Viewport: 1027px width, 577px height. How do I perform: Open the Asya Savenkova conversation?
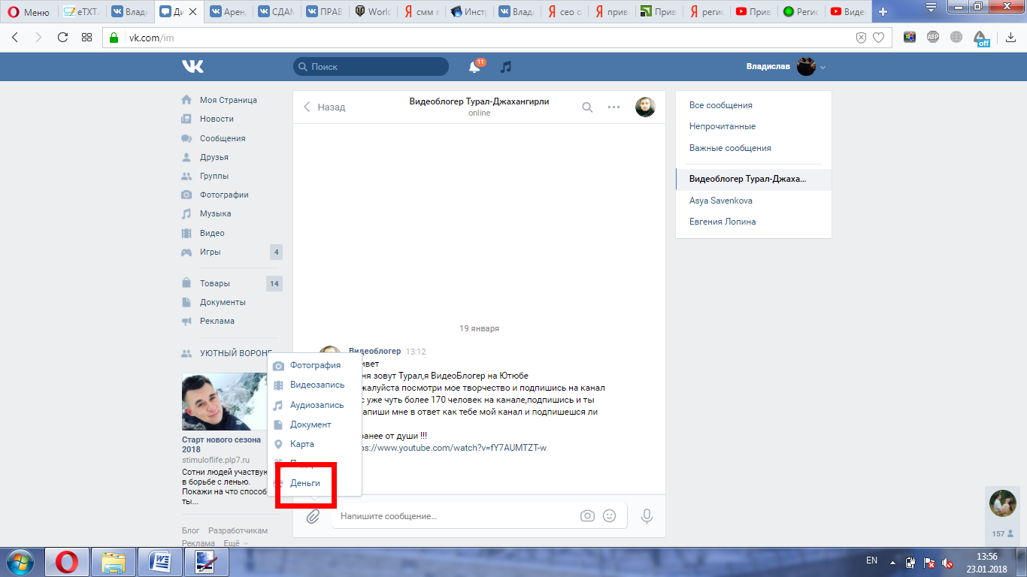pyautogui.click(x=720, y=201)
